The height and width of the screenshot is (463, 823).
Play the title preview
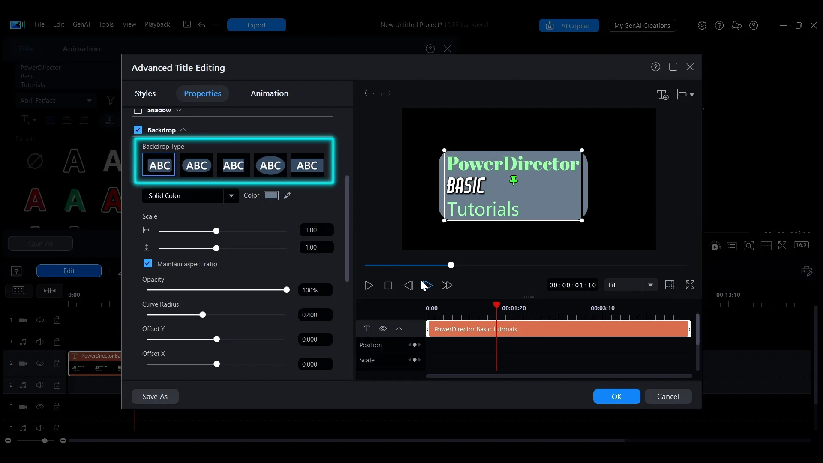coord(369,285)
